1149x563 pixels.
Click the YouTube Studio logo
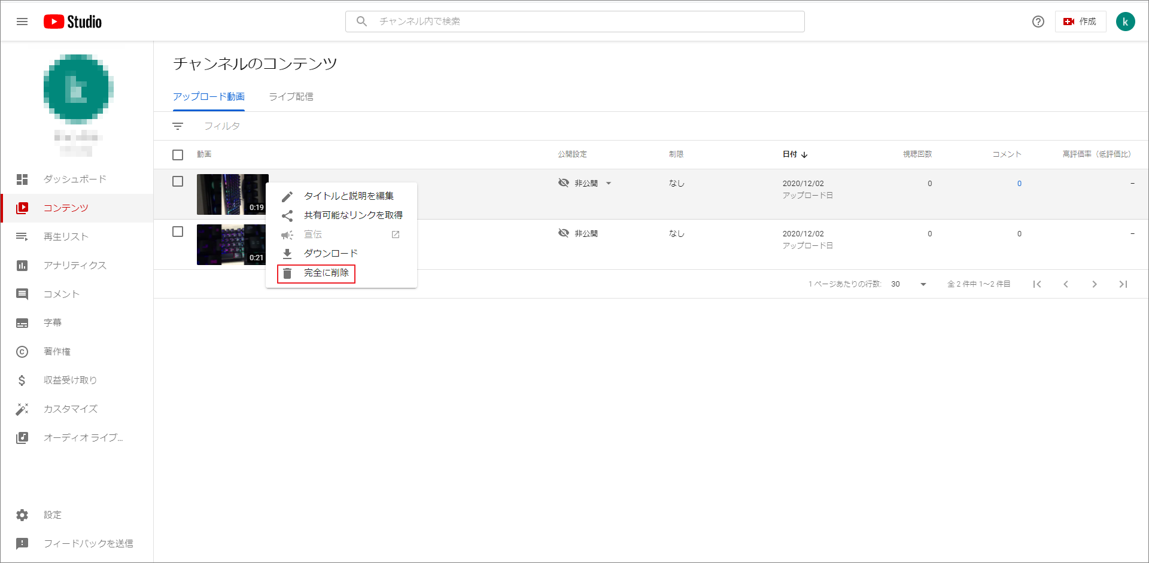(x=72, y=22)
